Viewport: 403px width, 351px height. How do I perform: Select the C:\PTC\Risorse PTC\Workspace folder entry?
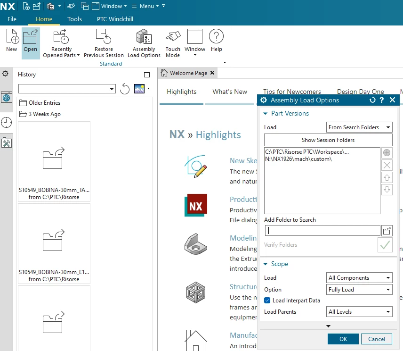[x=307, y=152]
